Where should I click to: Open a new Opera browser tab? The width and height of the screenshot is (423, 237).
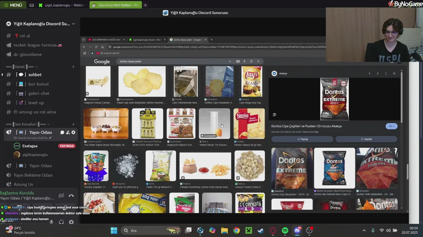tap(145, 5)
